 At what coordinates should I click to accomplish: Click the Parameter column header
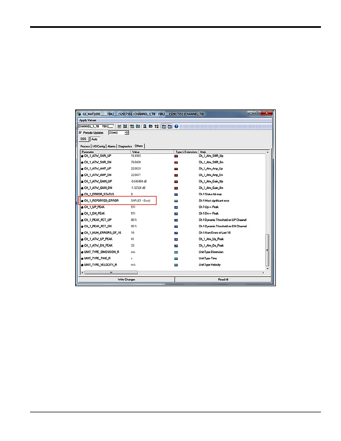click(x=106, y=152)
